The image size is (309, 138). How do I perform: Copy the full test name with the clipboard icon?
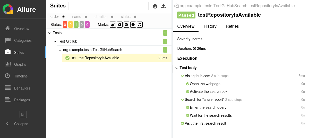(176, 6)
